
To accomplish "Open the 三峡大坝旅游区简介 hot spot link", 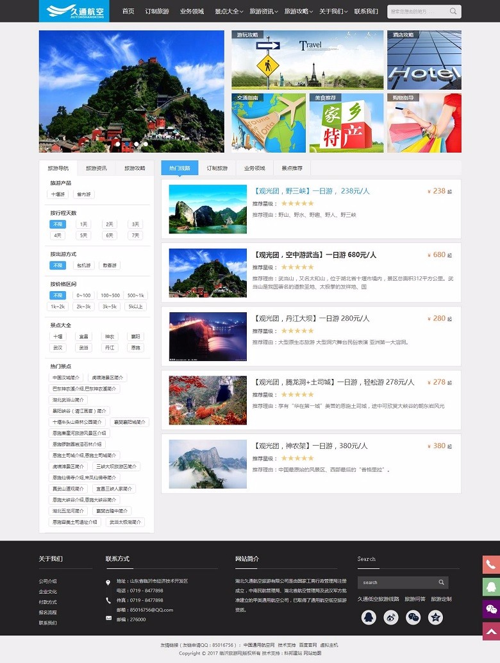I will [116, 466].
